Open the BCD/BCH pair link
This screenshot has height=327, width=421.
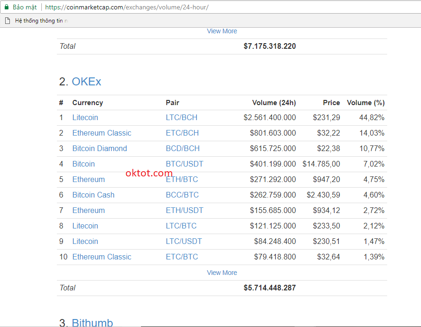tap(183, 148)
